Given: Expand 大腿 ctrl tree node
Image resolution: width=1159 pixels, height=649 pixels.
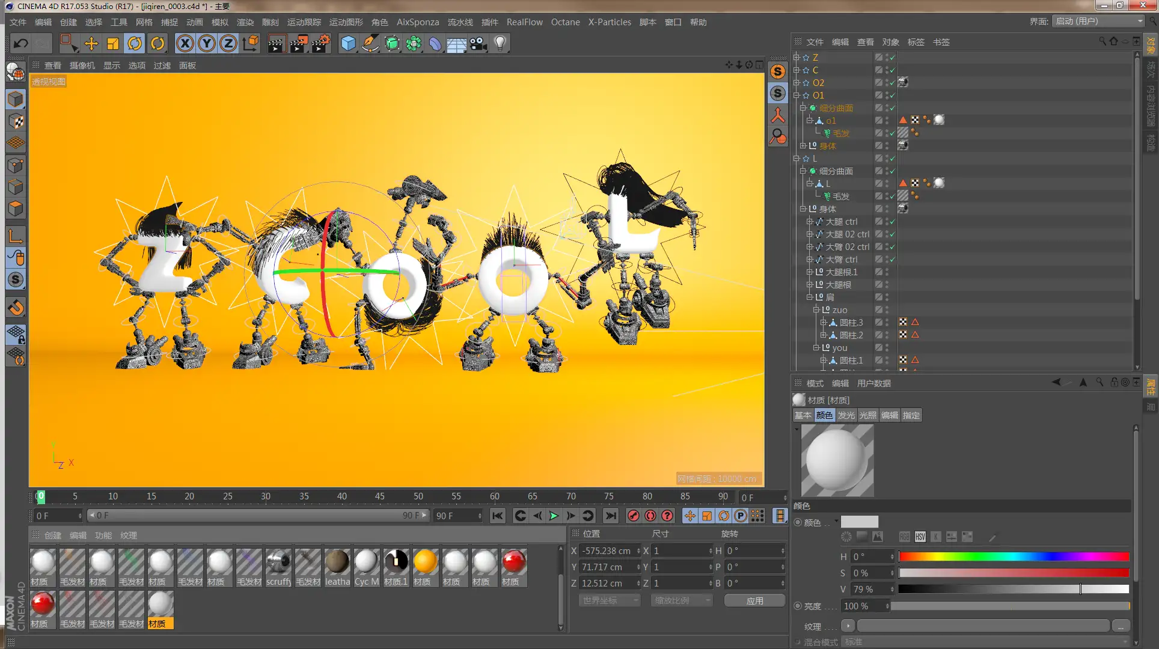Looking at the screenshot, I should [x=810, y=222].
